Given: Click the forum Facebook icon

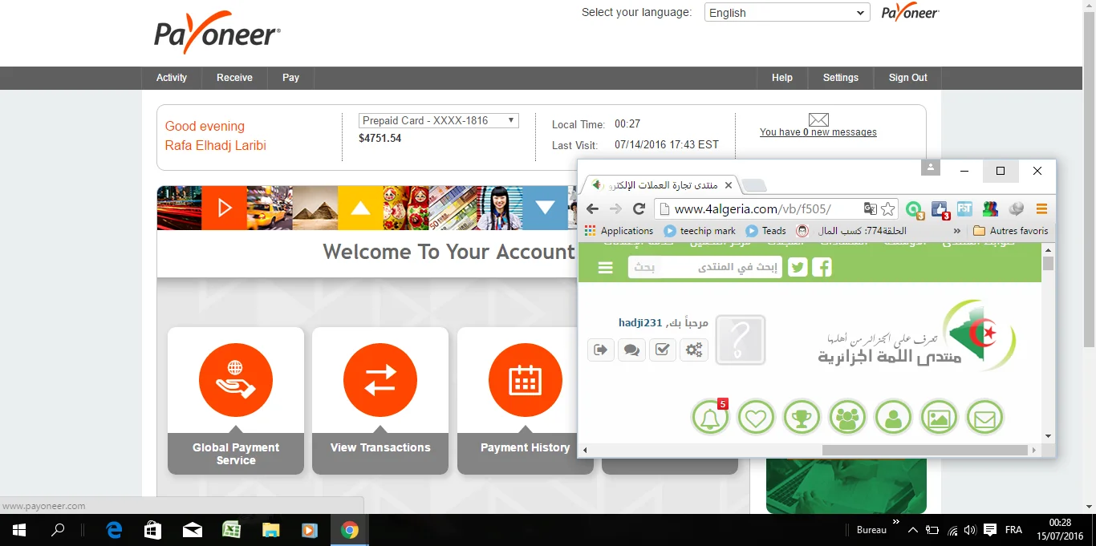Looking at the screenshot, I should (822, 267).
